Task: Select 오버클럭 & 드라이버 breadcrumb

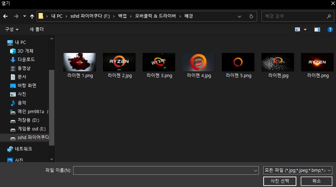Action: click(155, 16)
